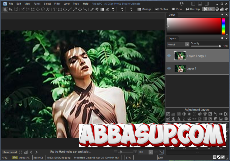Open the Tools menu
The image size is (230, 161).
coord(76,4)
